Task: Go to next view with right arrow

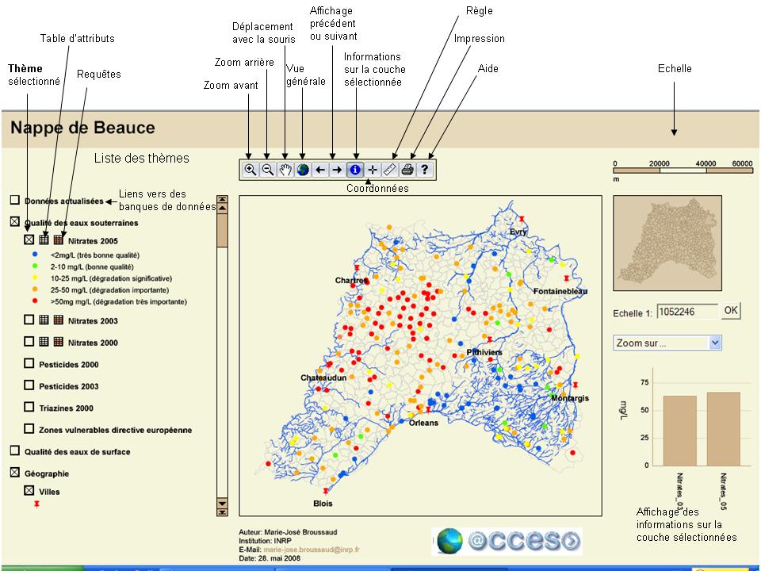Action: (x=337, y=170)
